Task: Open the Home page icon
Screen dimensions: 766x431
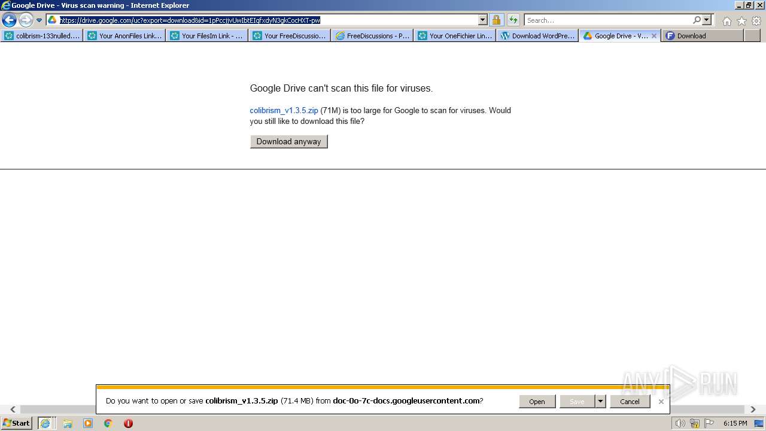Action: point(727,21)
